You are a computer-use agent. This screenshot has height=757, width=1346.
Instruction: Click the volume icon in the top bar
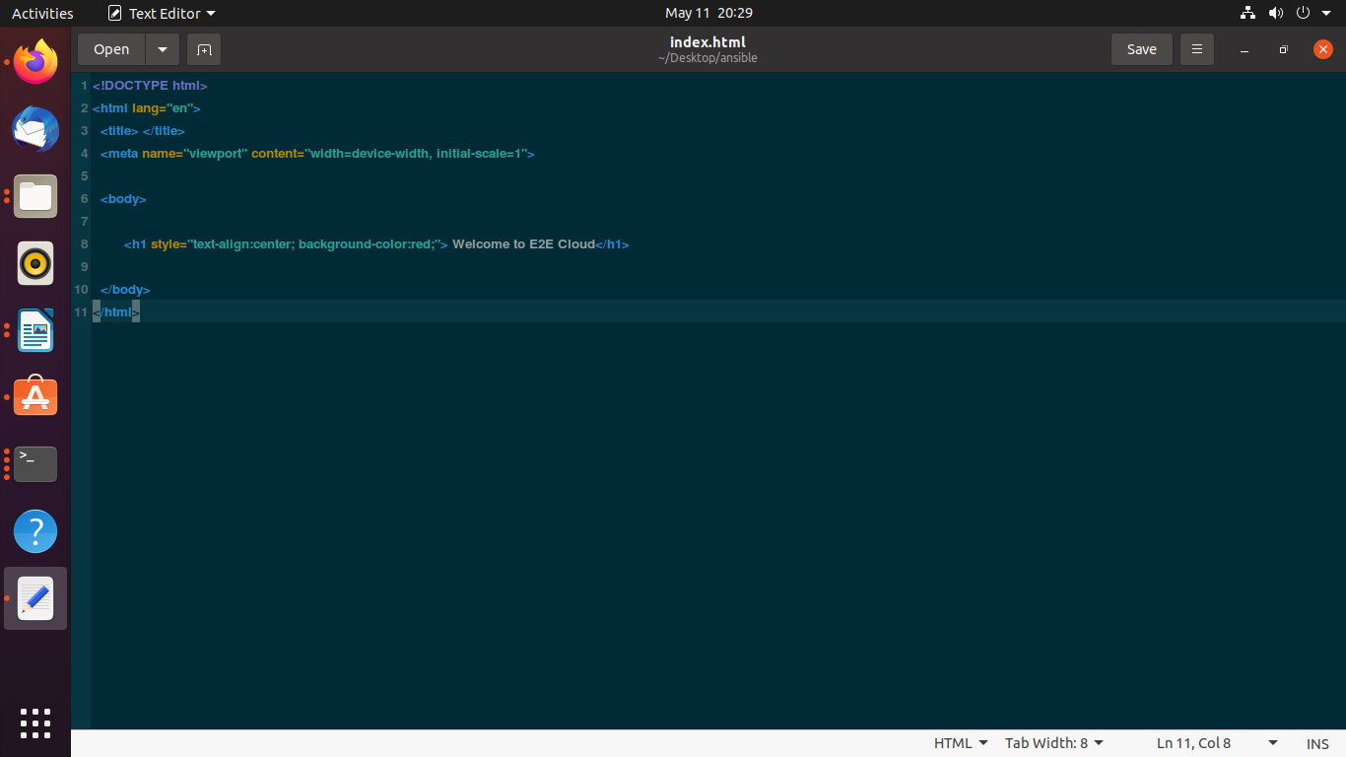1275,13
